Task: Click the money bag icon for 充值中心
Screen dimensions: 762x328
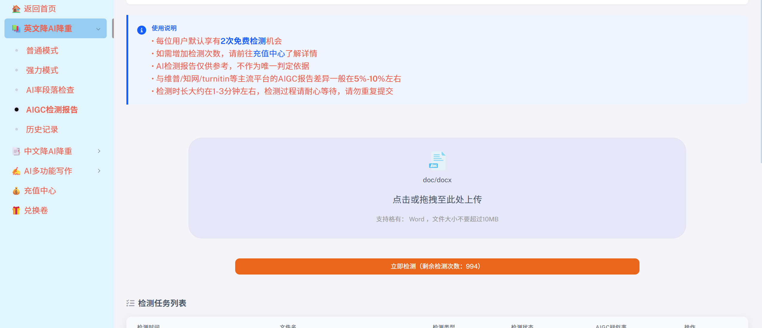Action: [16, 191]
